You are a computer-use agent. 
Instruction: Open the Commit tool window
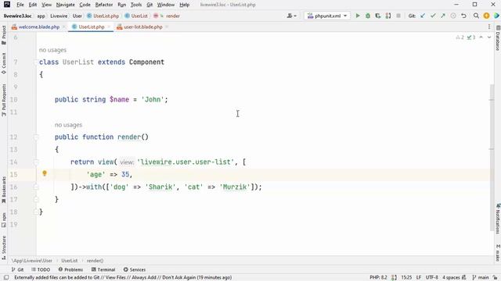4,63
